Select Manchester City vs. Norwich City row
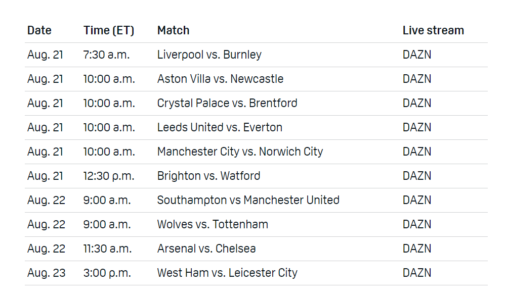 point(240,152)
